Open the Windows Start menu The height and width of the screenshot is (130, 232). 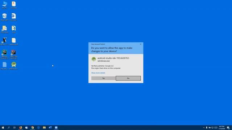(3, 127)
